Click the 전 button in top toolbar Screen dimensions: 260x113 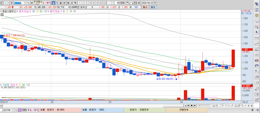pyautogui.click(x=11, y=3)
